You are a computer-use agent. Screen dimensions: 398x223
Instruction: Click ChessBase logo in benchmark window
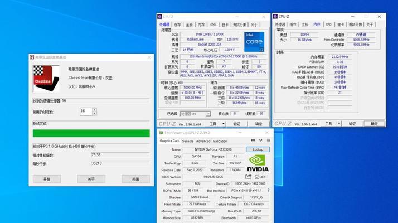coord(46,79)
